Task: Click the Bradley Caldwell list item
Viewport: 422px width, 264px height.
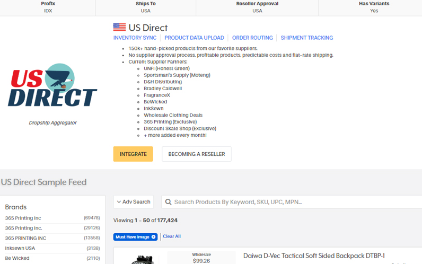Action: [163, 89]
